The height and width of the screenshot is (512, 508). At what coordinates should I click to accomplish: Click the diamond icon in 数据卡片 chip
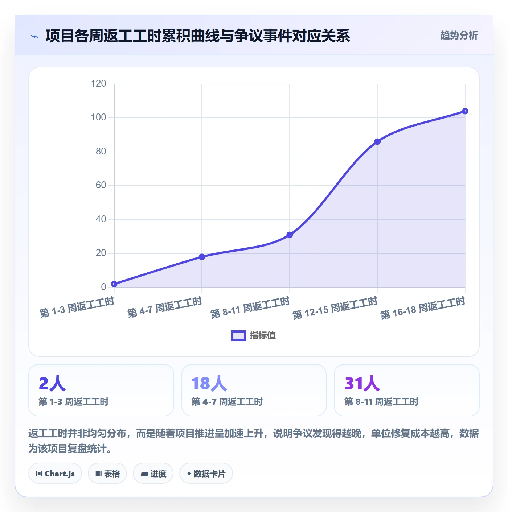tap(189, 474)
